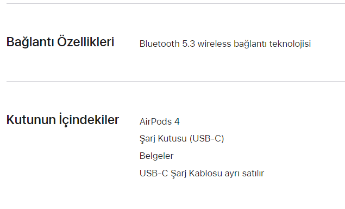
Task: Click the word Özellikleri in the heading
Action: pyautogui.click(x=86, y=42)
